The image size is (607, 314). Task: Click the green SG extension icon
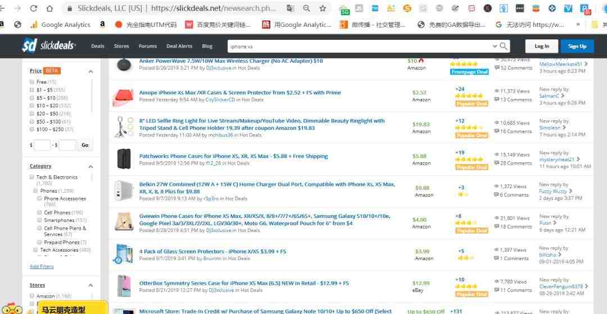(x=345, y=9)
